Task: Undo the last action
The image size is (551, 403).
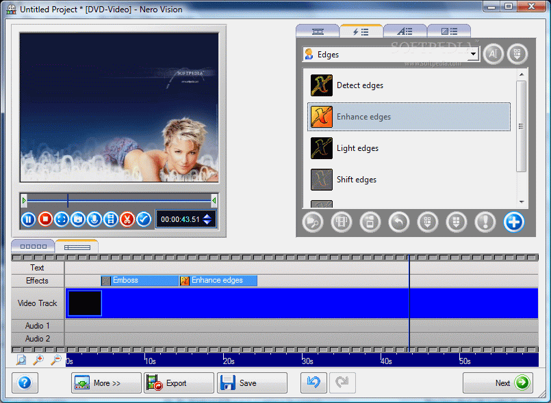Action: click(x=313, y=383)
